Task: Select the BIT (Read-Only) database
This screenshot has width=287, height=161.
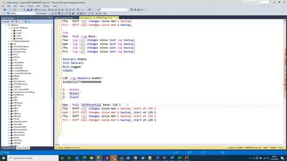Action: click(x=20, y=52)
